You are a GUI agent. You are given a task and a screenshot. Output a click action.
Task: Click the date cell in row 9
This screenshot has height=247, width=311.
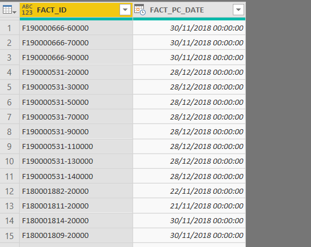[x=189, y=146]
